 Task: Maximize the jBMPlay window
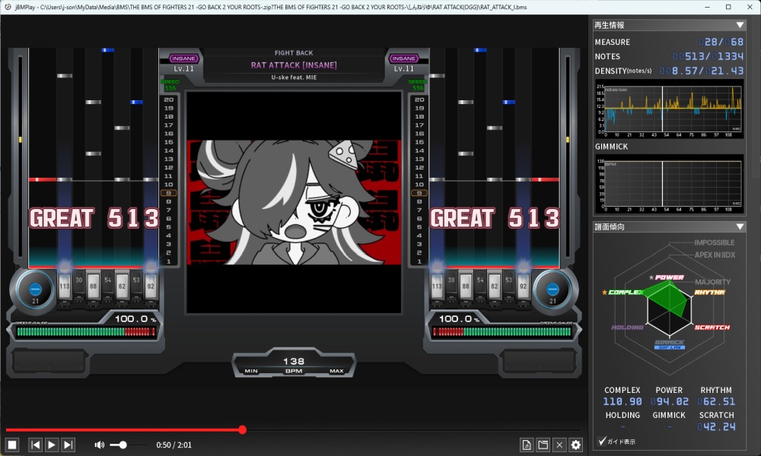click(728, 8)
